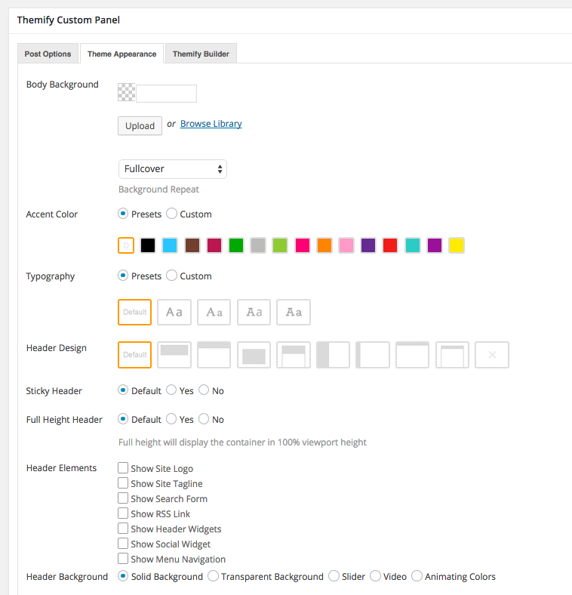Pick the black accent color
This screenshot has width=572, height=595.
148,245
